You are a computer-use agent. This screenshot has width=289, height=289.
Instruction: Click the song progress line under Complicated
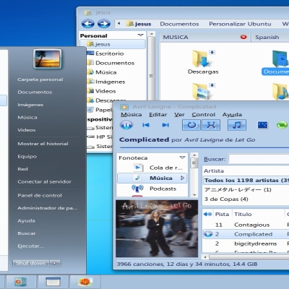(x=204, y=147)
